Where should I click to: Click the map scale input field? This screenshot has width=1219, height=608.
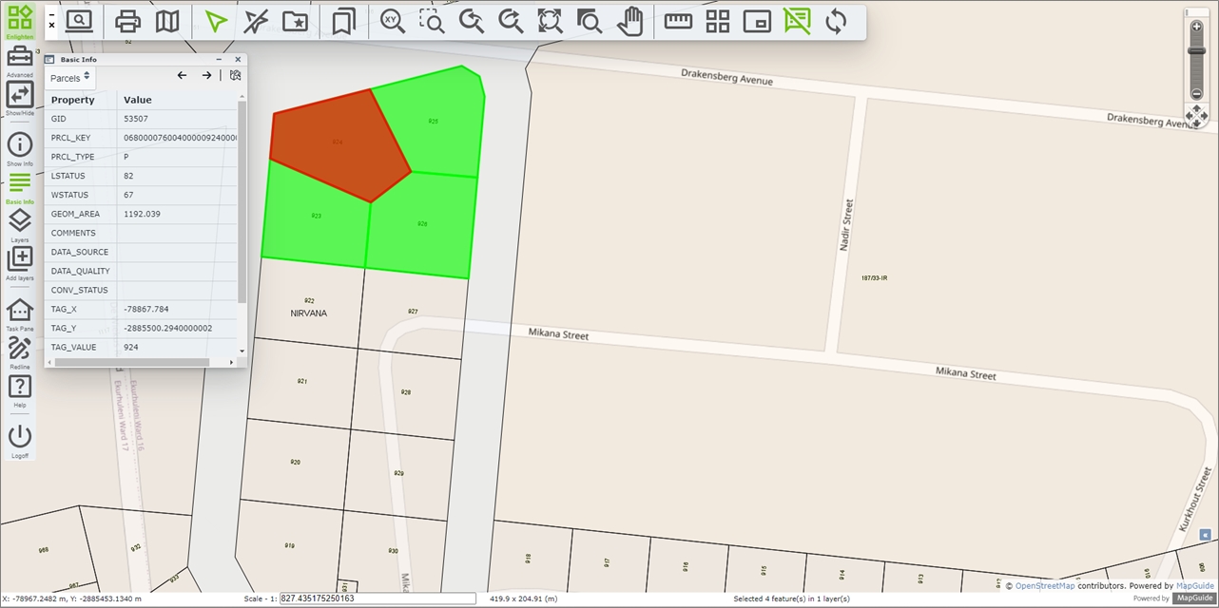point(377,598)
